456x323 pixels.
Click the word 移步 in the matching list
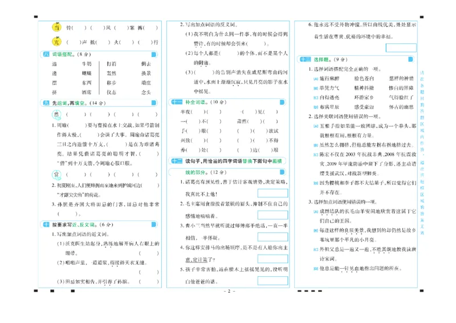point(111,83)
